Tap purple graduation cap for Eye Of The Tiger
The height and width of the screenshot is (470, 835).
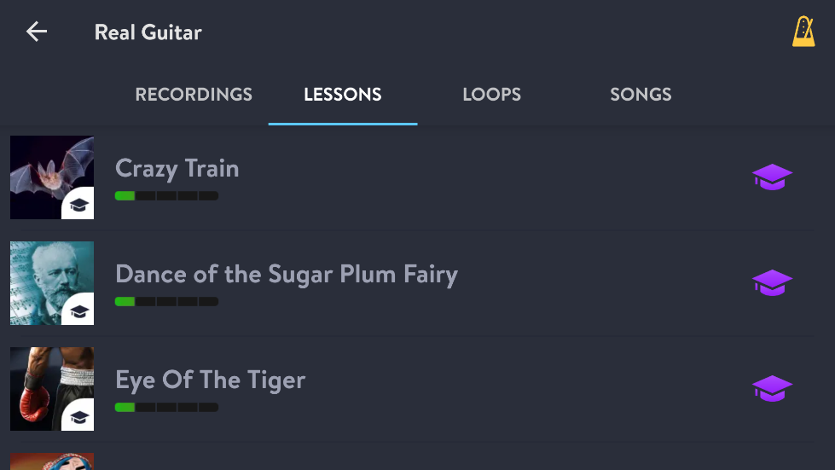pos(772,389)
